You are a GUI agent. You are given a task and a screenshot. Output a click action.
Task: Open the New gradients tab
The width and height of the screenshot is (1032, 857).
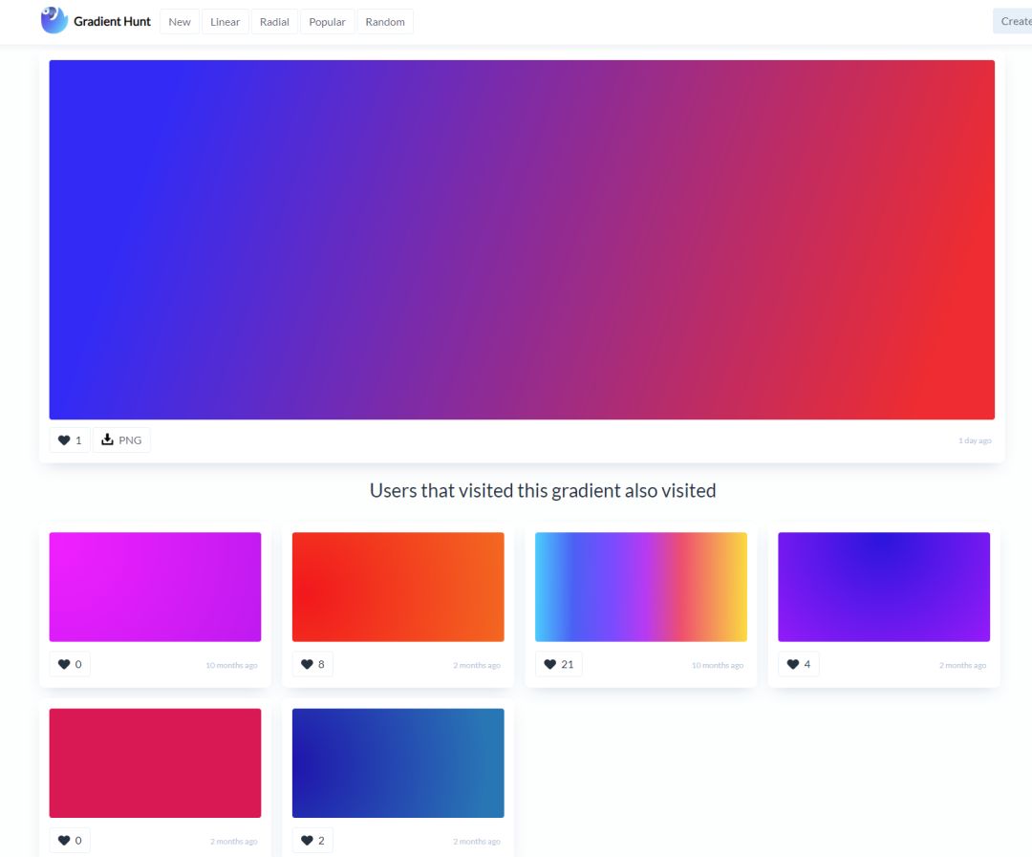point(180,22)
